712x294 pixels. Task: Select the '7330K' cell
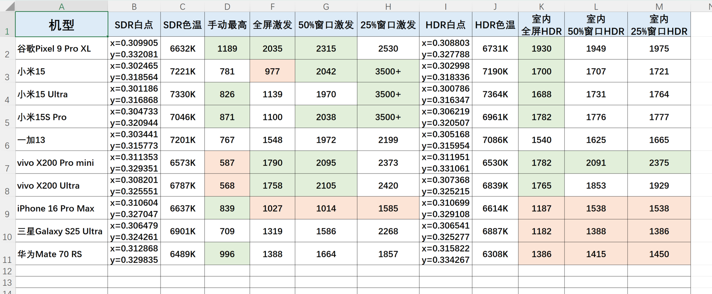(x=182, y=94)
